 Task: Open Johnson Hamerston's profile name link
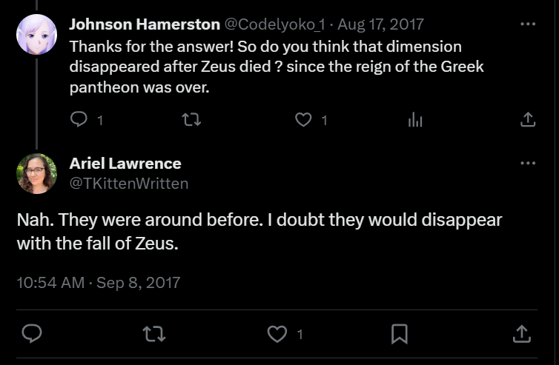[x=145, y=24]
